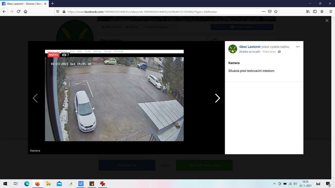Show post audience via globe icon
335x188 pixels.
click(x=279, y=52)
